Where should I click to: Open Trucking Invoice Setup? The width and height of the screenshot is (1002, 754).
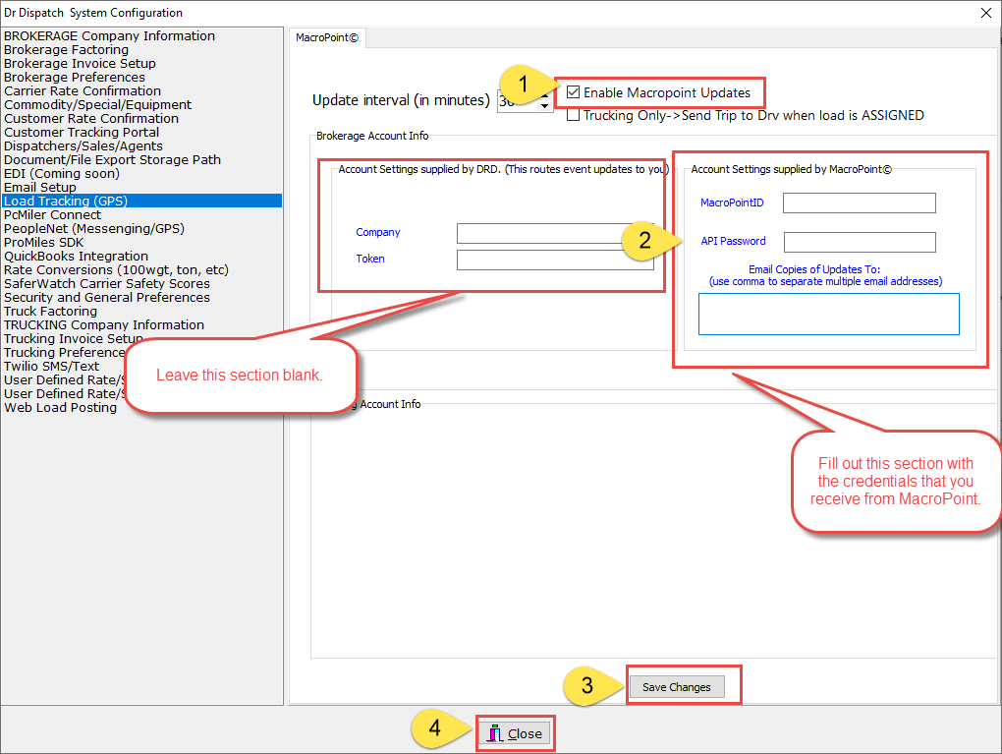74,339
